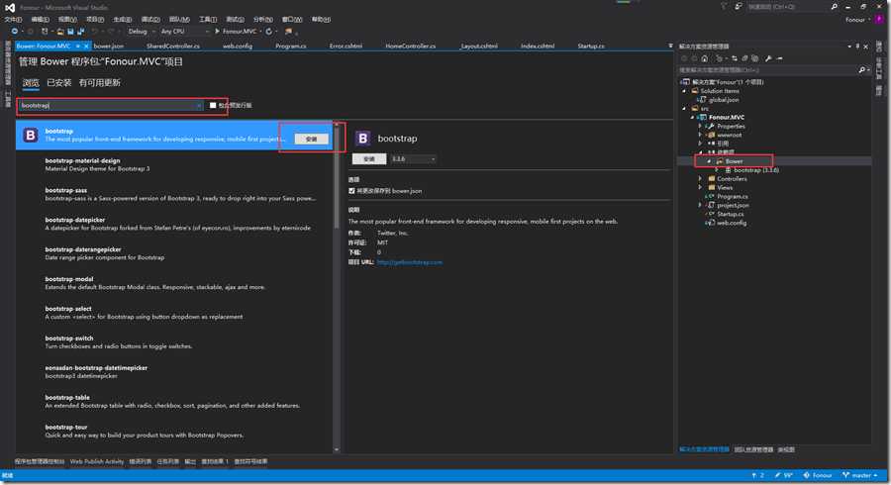This screenshot has width=891, height=485.
Task: Click the search magnifier in Solution Explorer
Action: pos(863,69)
